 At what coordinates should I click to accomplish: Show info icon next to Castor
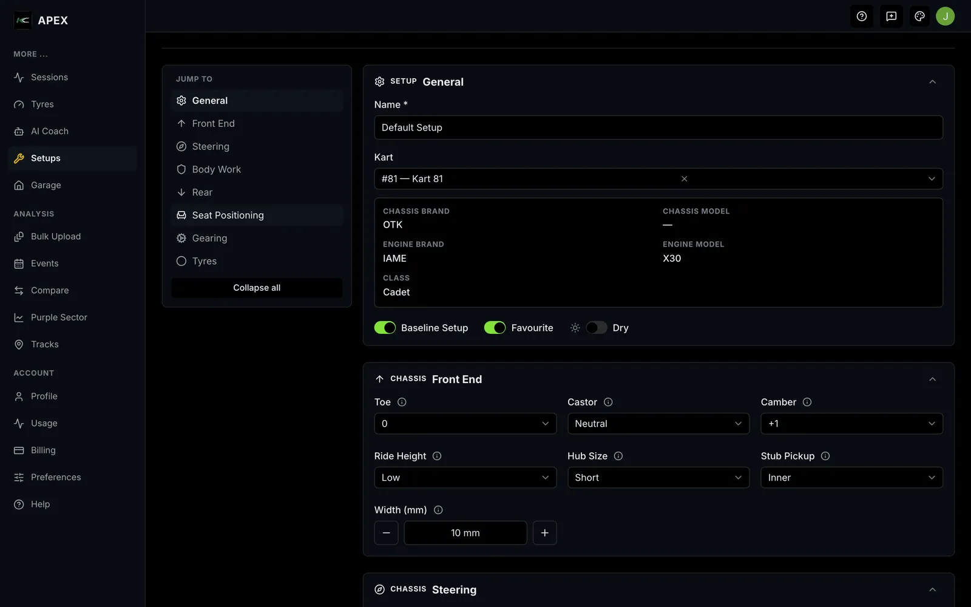[608, 402]
